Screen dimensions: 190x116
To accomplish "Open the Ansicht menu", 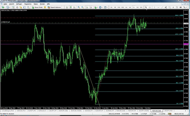I will tap(12, 4).
